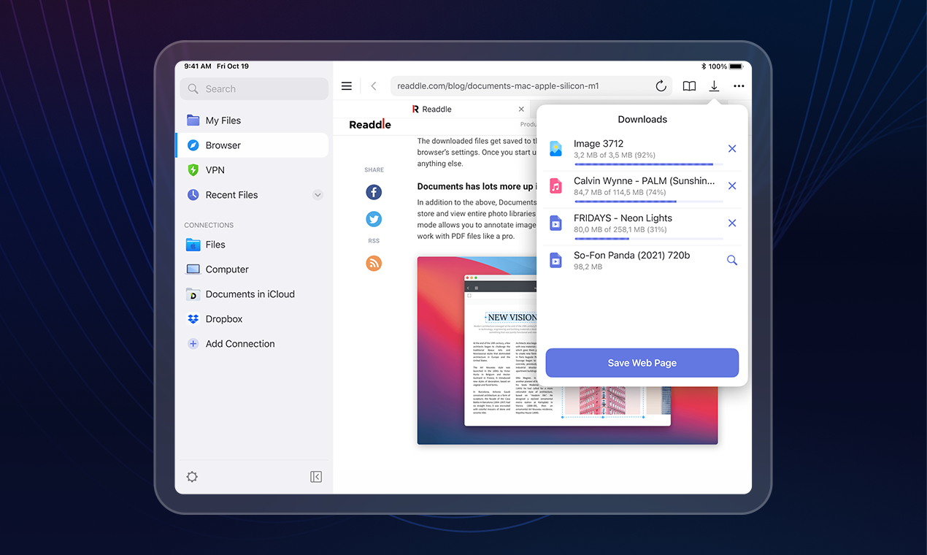The height and width of the screenshot is (555, 927).
Task: Select Browser in the sidebar
Action: tap(252, 145)
